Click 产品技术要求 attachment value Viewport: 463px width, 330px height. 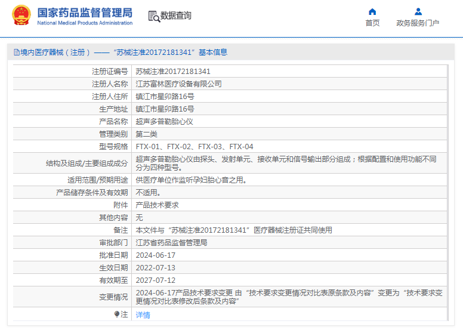[157, 205]
